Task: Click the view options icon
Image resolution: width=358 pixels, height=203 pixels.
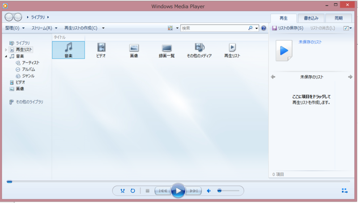Action: tap(170, 28)
